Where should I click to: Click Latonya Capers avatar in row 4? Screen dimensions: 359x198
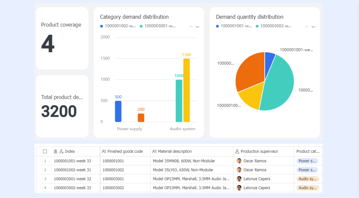239,188
